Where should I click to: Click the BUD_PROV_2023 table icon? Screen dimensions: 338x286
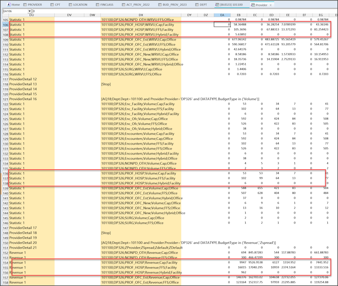point(160,5)
